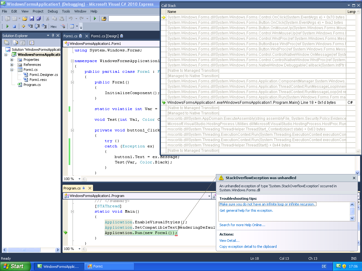Click the DE language indicator in taskbar
This screenshot has height=271, width=362.
pos(324,266)
